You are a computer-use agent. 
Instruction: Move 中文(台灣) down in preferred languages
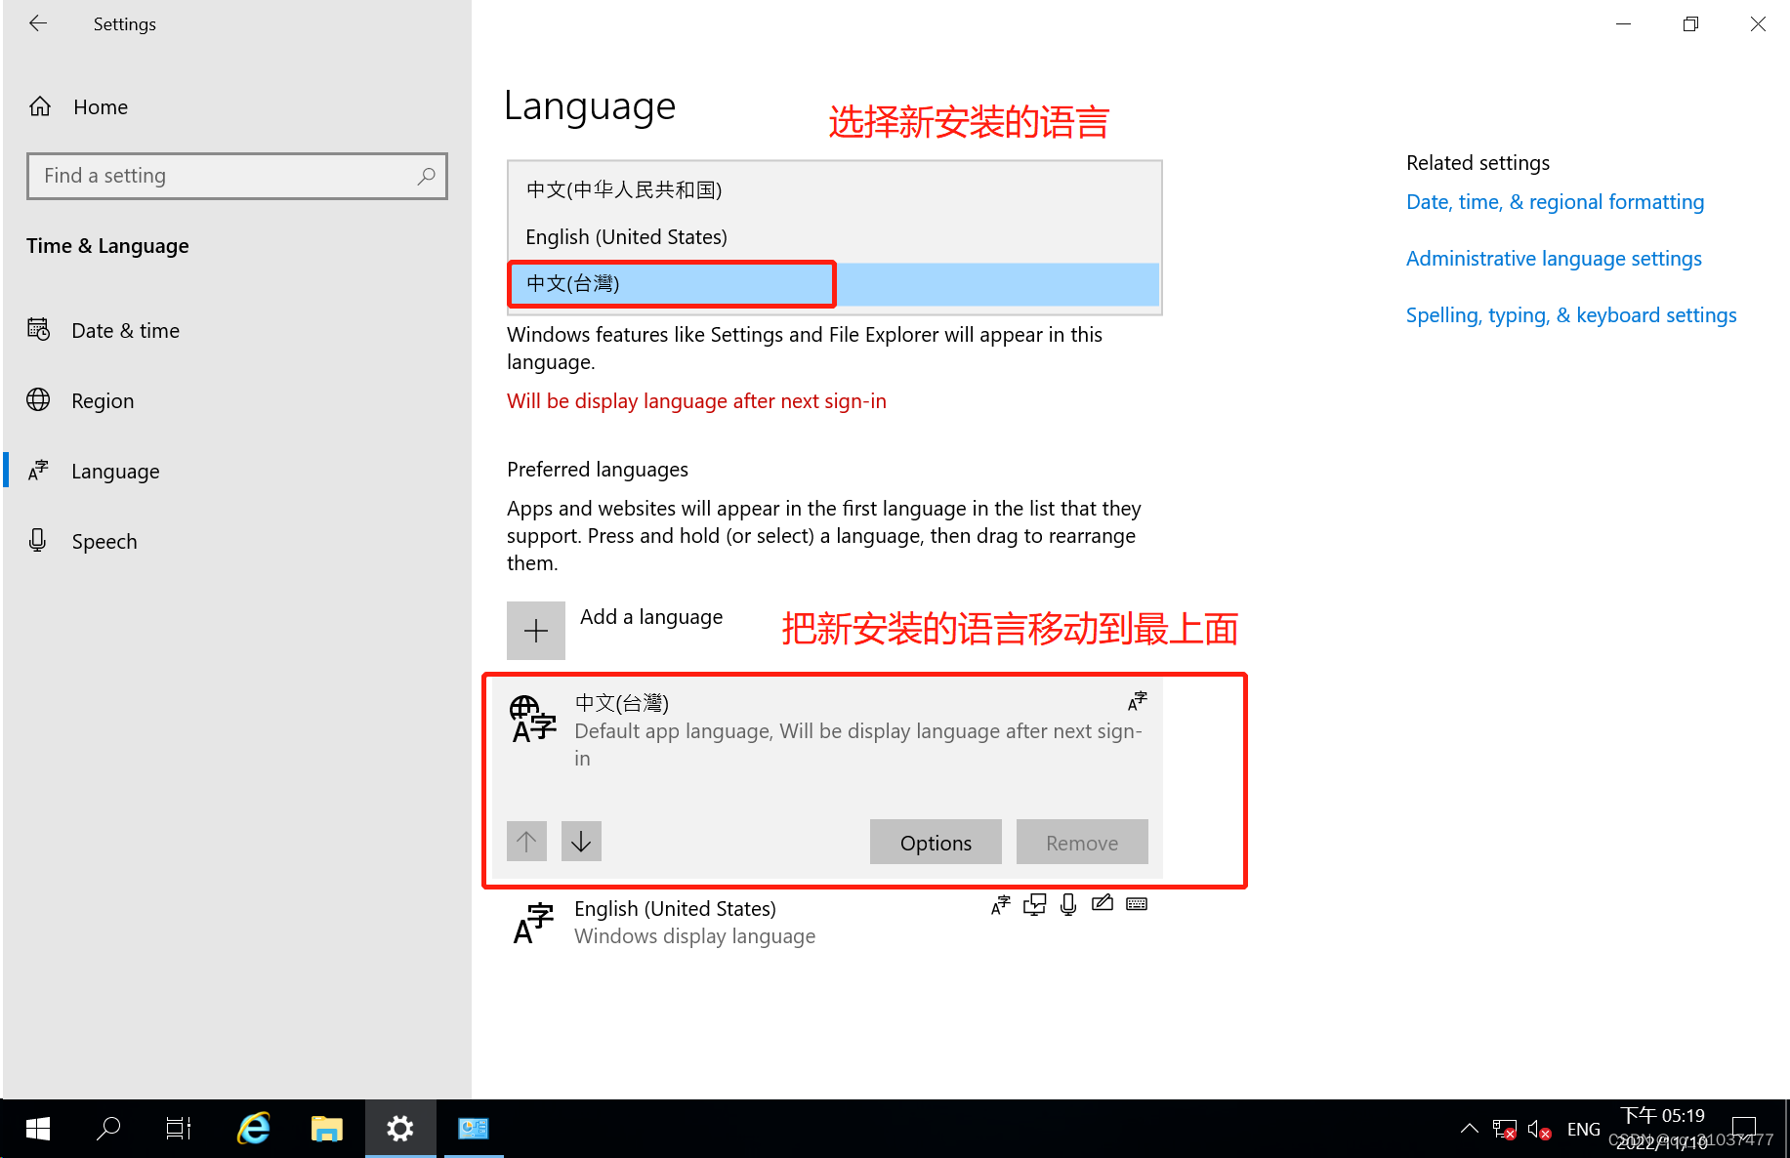(x=581, y=841)
